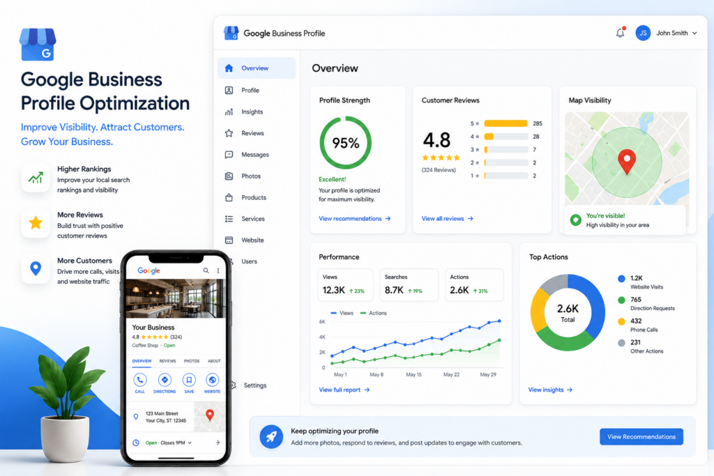The width and height of the screenshot is (714, 476).
Task: Click the 2.6K Total donut chart
Action: coord(568,313)
